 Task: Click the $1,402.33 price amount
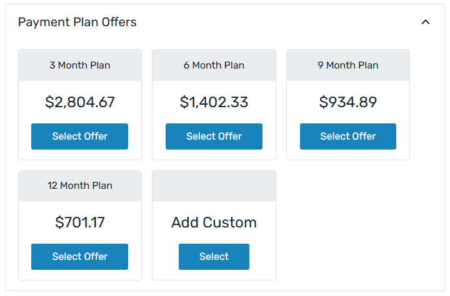click(x=214, y=102)
